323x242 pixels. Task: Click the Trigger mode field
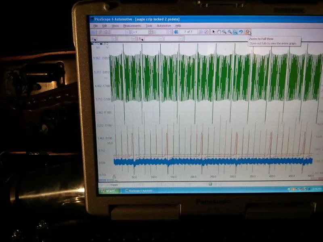114,185
